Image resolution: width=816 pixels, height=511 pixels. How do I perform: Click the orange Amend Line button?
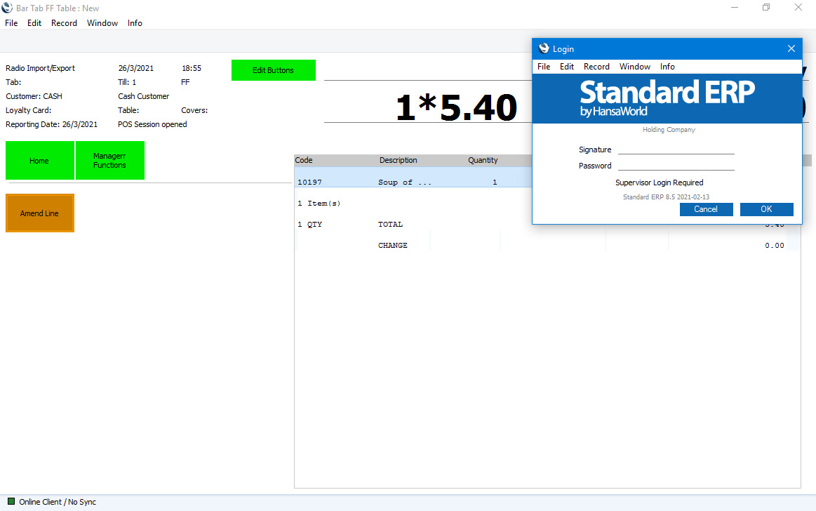point(39,213)
